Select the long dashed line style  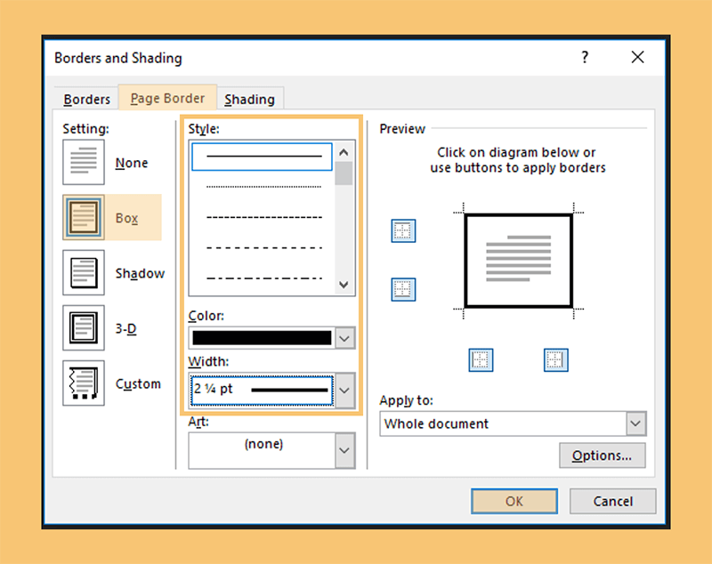point(263,247)
